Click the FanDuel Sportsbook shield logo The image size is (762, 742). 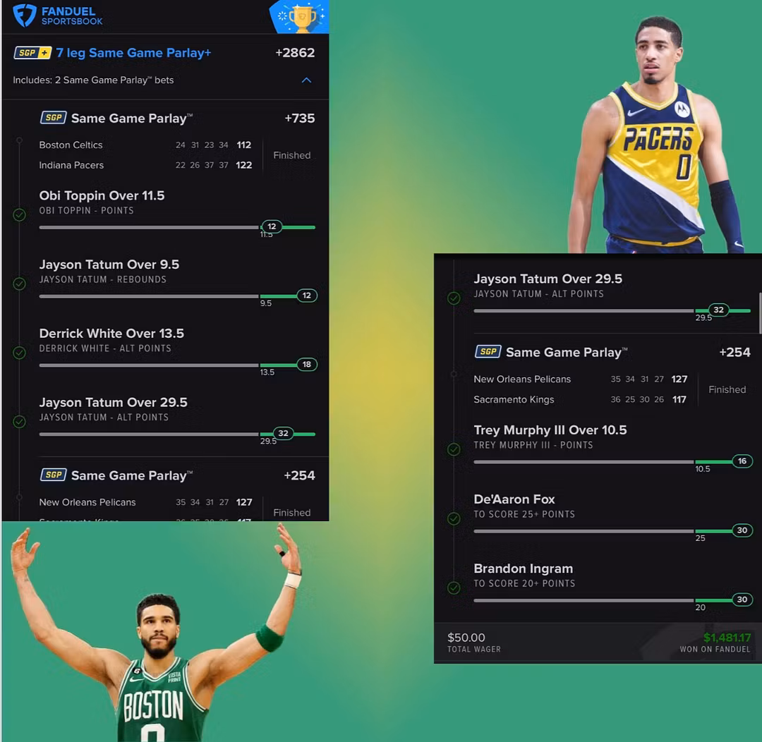point(25,16)
